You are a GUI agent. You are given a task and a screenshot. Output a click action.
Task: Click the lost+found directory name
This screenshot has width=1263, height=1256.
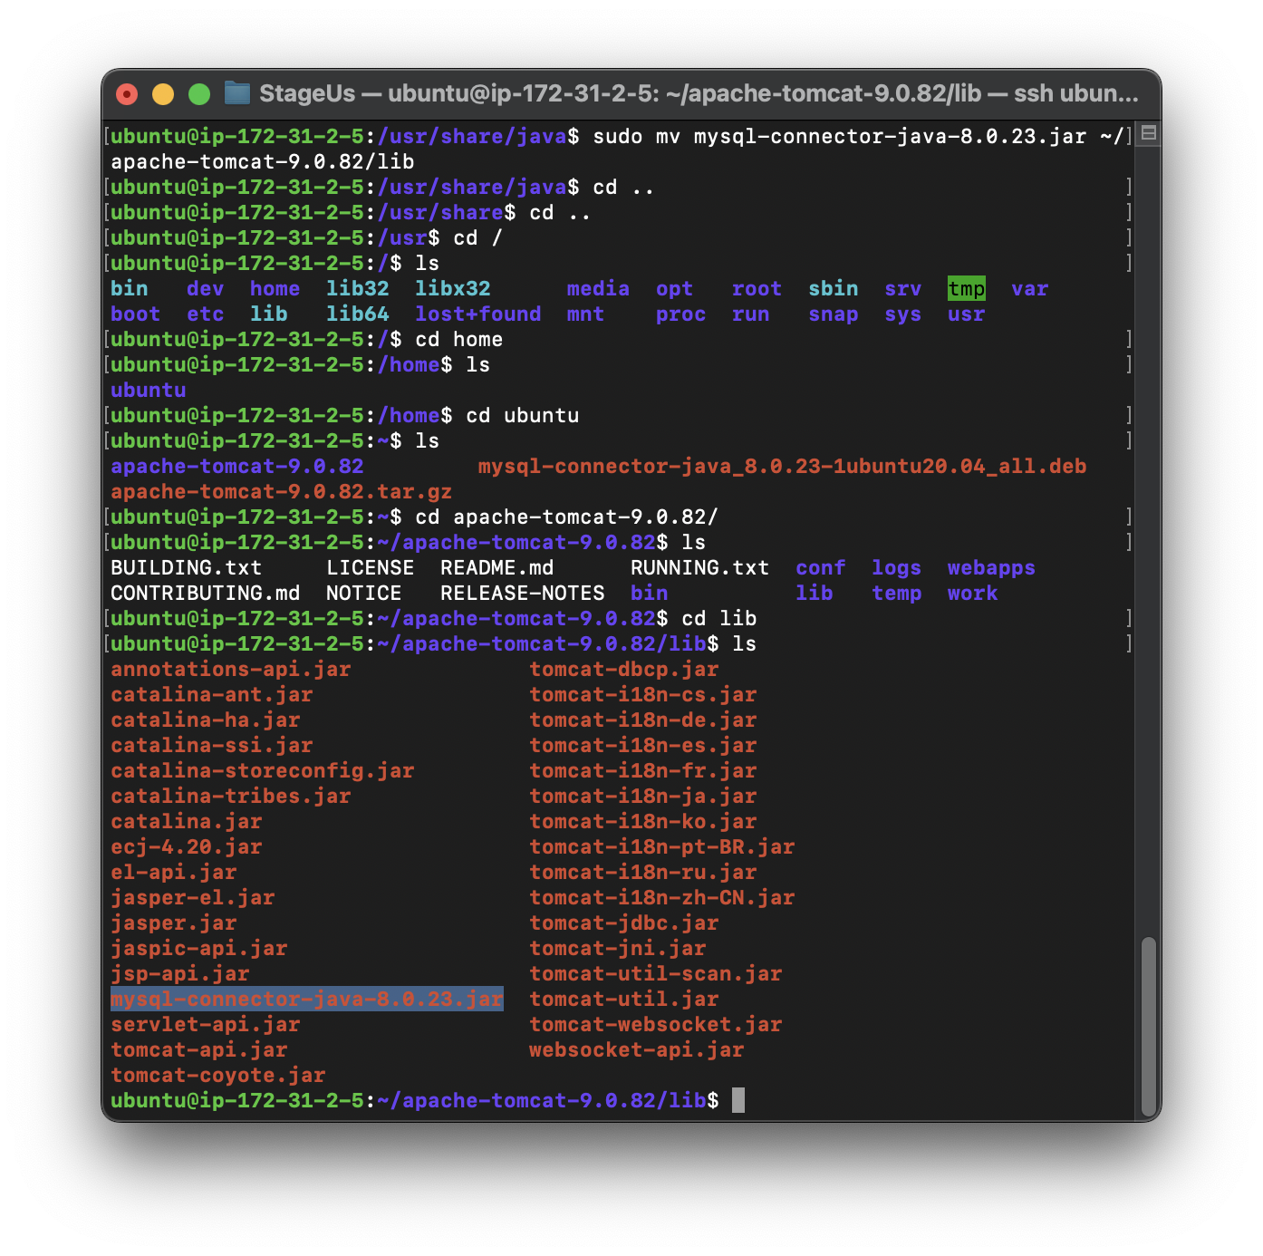(478, 314)
